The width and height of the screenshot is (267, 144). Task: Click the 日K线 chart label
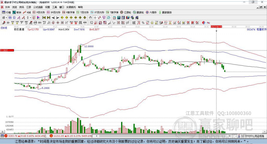pyautogui.click(x=4, y=28)
